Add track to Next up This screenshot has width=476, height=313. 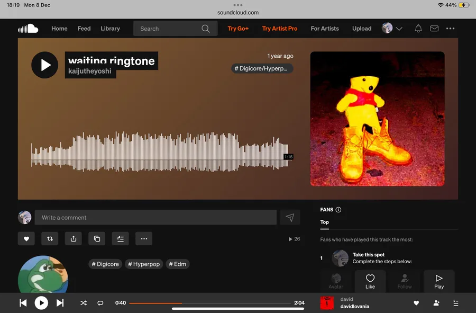(121, 239)
